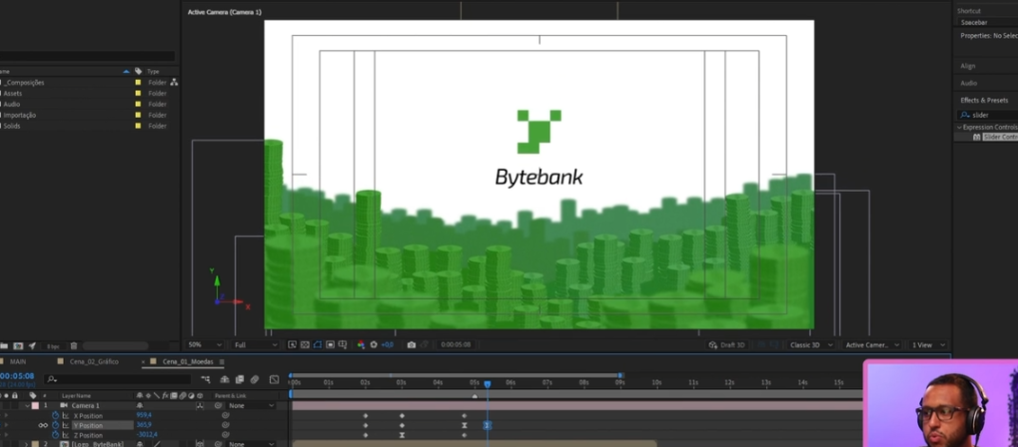Toggle Y Position stopwatch

(55, 425)
